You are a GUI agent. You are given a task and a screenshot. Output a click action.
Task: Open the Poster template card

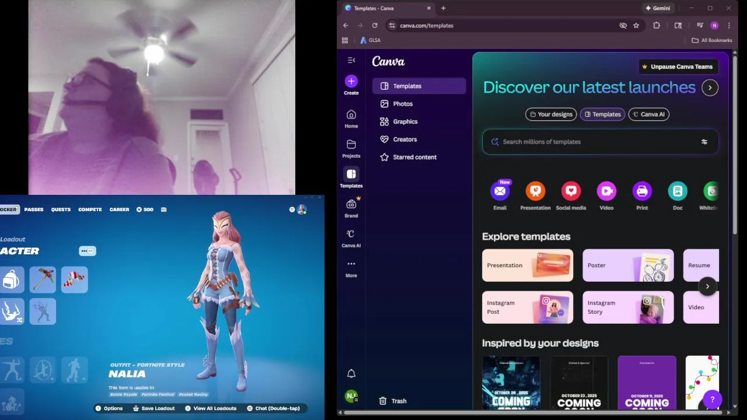(x=628, y=265)
